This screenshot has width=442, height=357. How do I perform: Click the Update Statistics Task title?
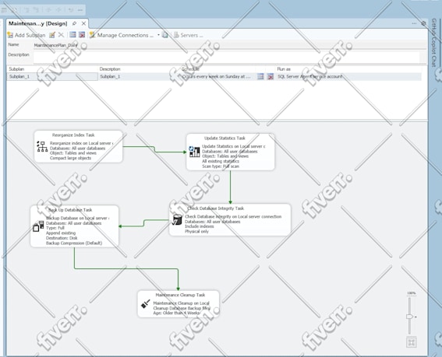pyautogui.click(x=225, y=138)
